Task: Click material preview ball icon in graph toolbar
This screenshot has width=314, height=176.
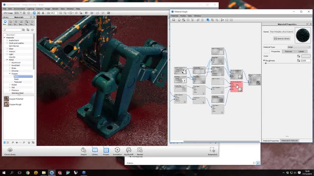Action: [x=179, y=20]
